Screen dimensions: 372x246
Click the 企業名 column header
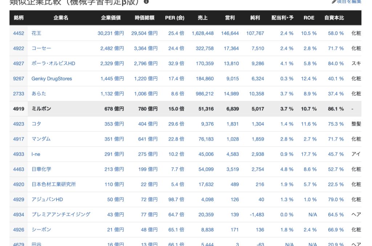[x=61, y=18]
